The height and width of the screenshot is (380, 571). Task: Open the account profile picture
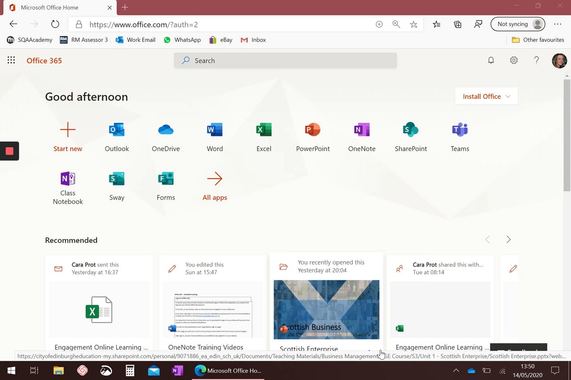pos(559,61)
